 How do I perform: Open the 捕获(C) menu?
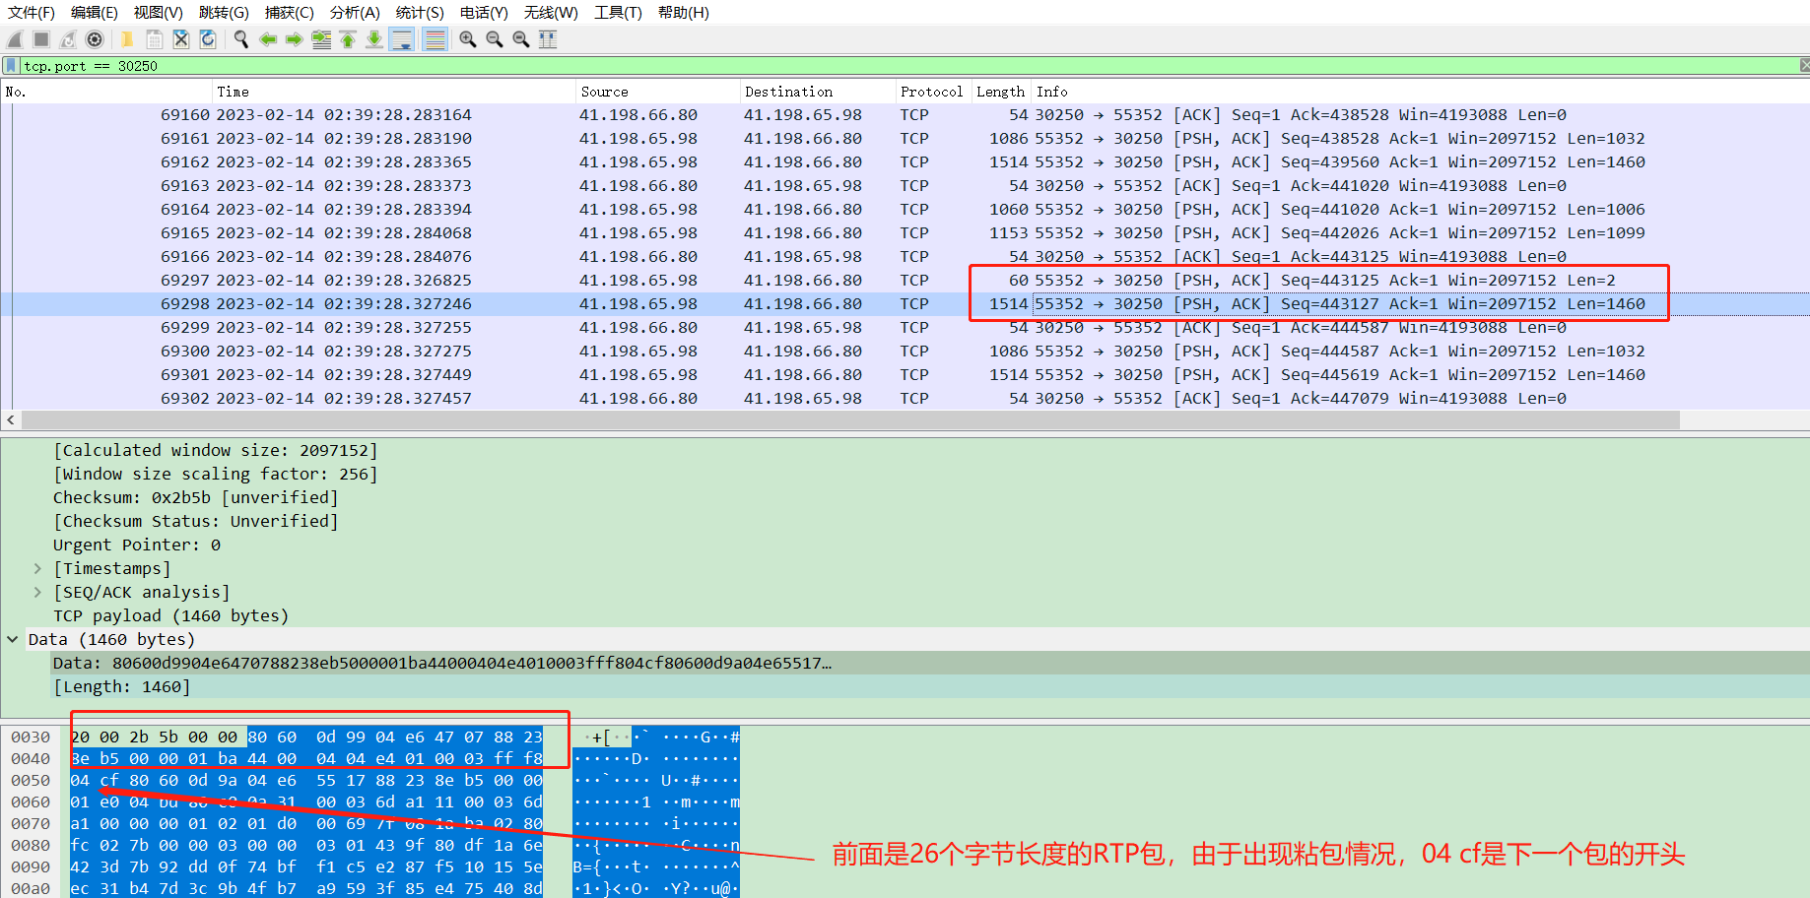[x=290, y=13]
